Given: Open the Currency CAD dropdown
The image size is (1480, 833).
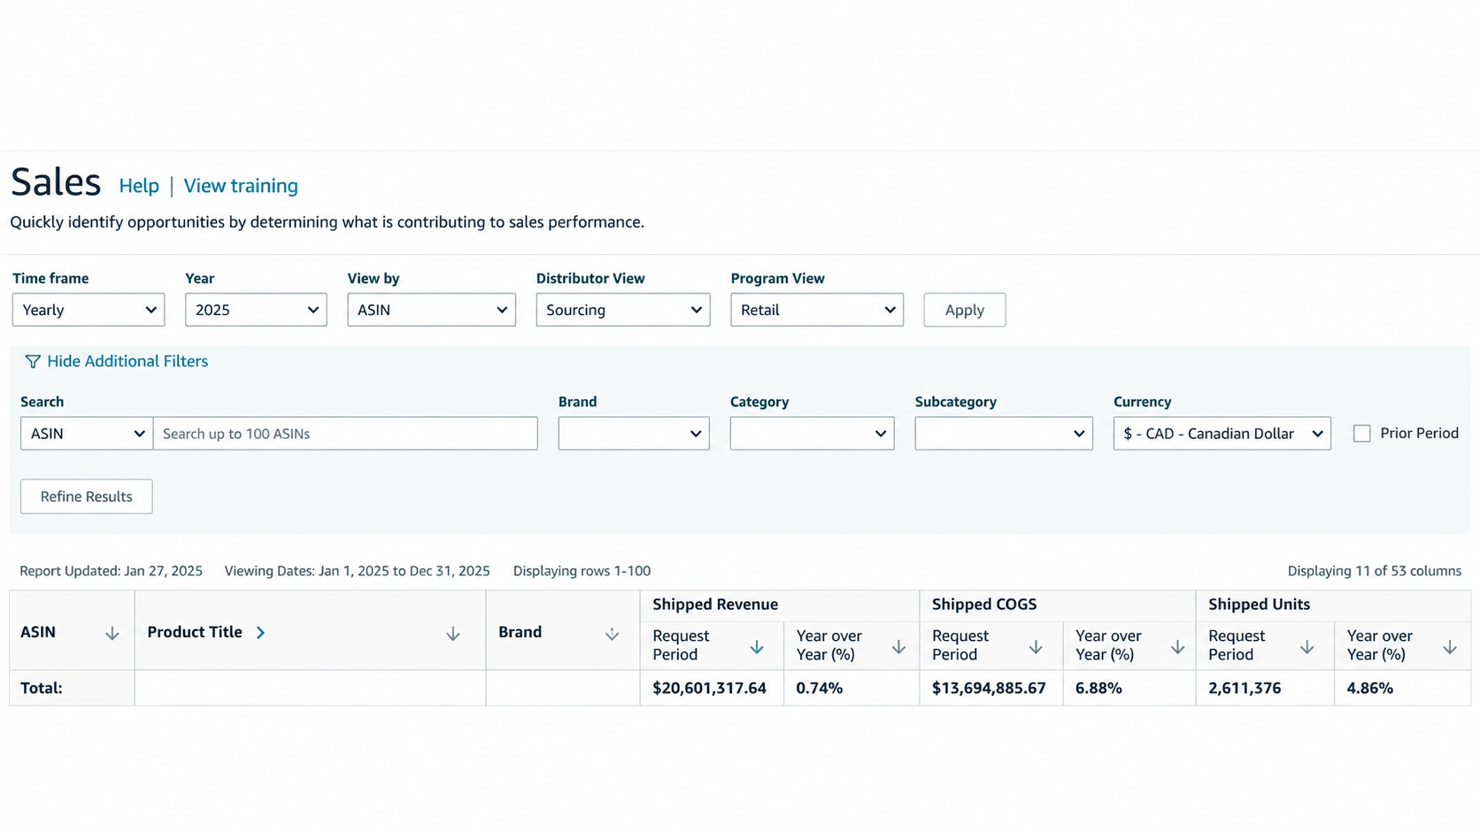Looking at the screenshot, I should (1222, 434).
